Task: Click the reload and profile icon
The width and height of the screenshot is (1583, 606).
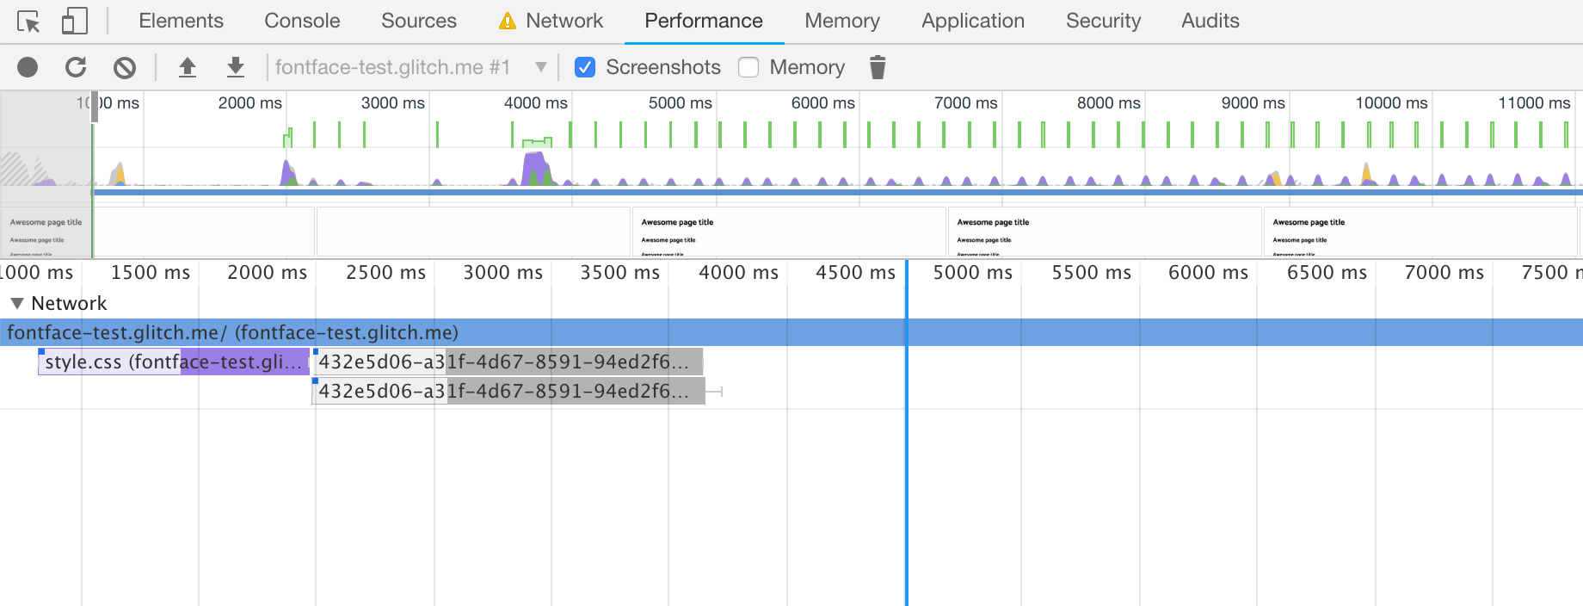Action: pos(76,67)
